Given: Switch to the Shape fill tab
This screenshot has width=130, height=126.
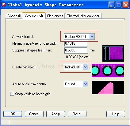Looking at the screenshot, I should tap(14, 16).
